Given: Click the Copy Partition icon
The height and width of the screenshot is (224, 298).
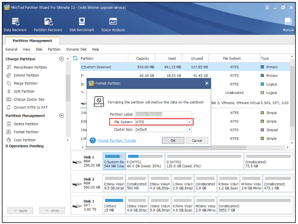Looking at the screenshot, I should 9,140.
